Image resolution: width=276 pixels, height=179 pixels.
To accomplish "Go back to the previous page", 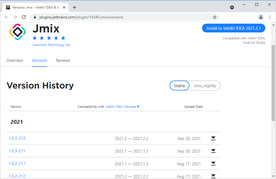I will pos(6,17).
